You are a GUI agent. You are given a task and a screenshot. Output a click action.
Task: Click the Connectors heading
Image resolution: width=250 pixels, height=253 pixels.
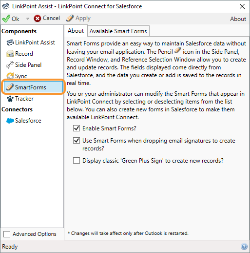[x=17, y=109]
